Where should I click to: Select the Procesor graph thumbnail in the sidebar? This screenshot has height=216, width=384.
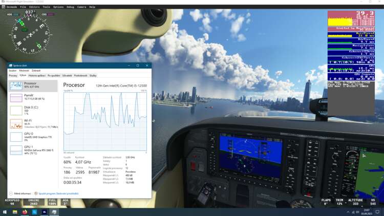click(x=16, y=85)
